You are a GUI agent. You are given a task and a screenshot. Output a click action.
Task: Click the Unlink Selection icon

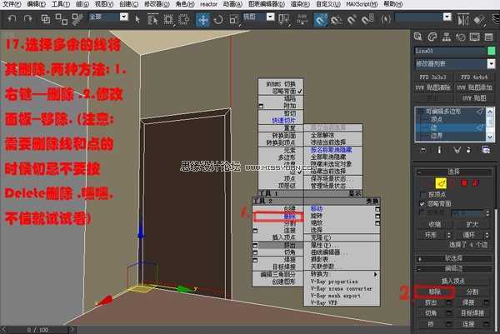pyautogui.click(x=61, y=19)
